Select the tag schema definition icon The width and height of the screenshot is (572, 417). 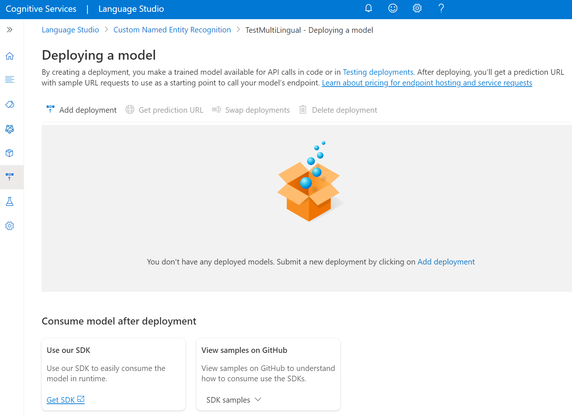click(x=10, y=104)
